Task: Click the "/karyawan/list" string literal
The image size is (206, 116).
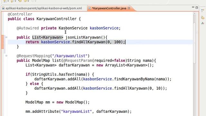Action: pos(70,56)
